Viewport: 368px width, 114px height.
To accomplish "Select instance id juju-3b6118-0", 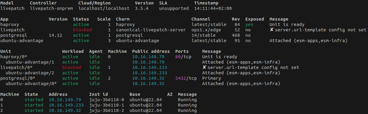I will pyautogui.click(x=107, y=100).
